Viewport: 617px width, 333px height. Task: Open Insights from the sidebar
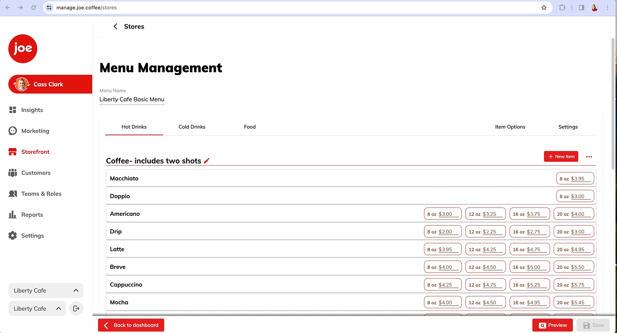tap(32, 110)
